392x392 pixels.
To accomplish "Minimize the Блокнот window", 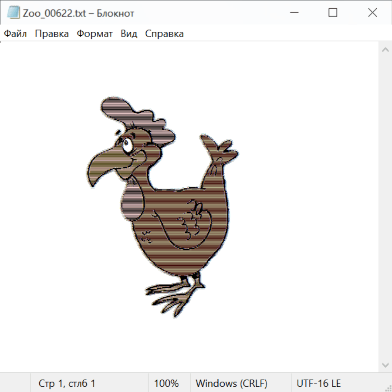I will (294, 13).
